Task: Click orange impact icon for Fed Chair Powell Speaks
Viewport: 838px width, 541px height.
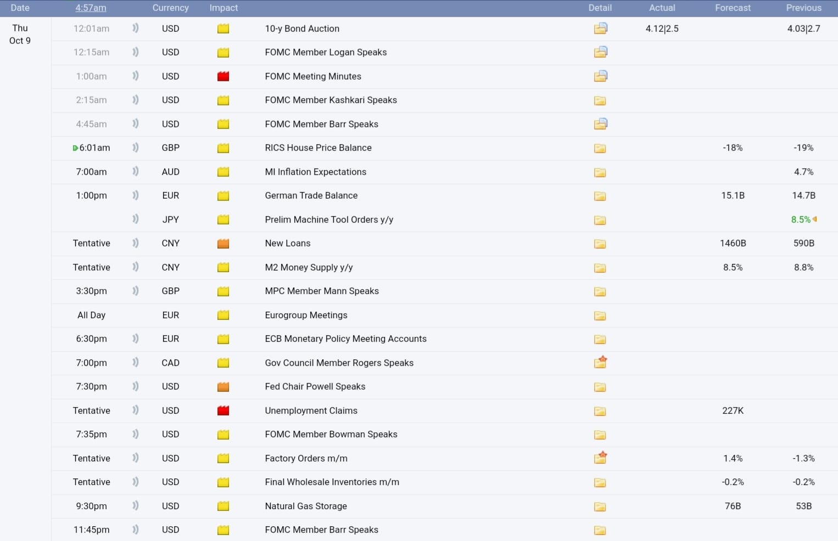Action: [223, 387]
